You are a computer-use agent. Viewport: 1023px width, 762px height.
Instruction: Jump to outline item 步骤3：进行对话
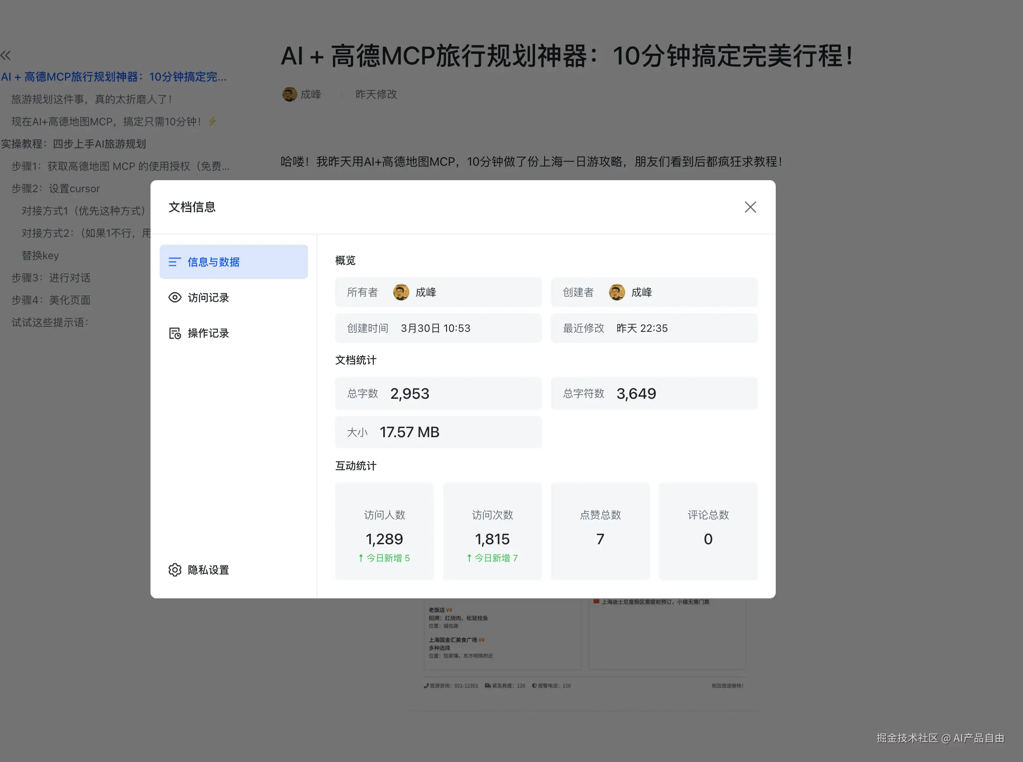coord(51,278)
